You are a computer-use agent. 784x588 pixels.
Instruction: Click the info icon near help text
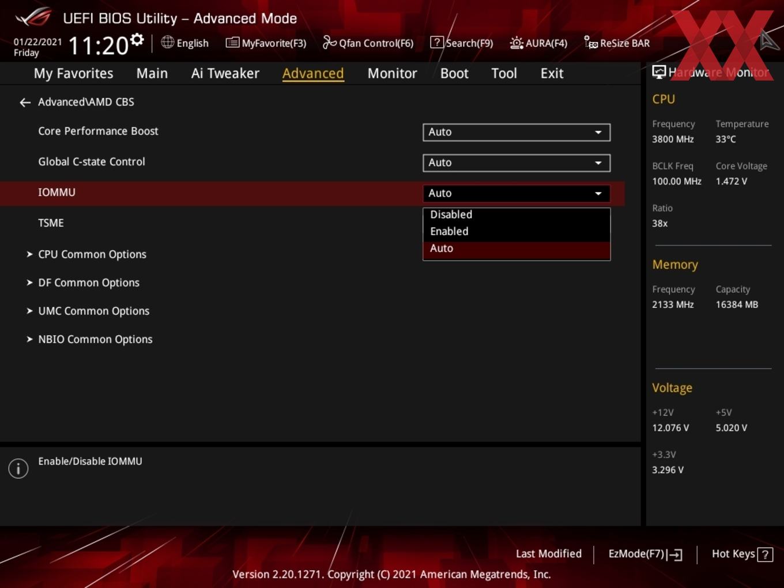[18, 469]
